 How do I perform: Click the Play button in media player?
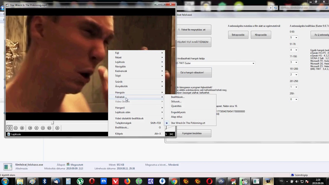click(x=10, y=128)
